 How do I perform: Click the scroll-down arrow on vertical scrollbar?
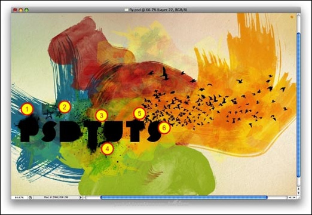[298, 193]
